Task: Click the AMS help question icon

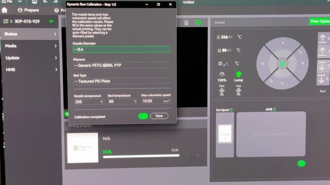Action: (274, 109)
